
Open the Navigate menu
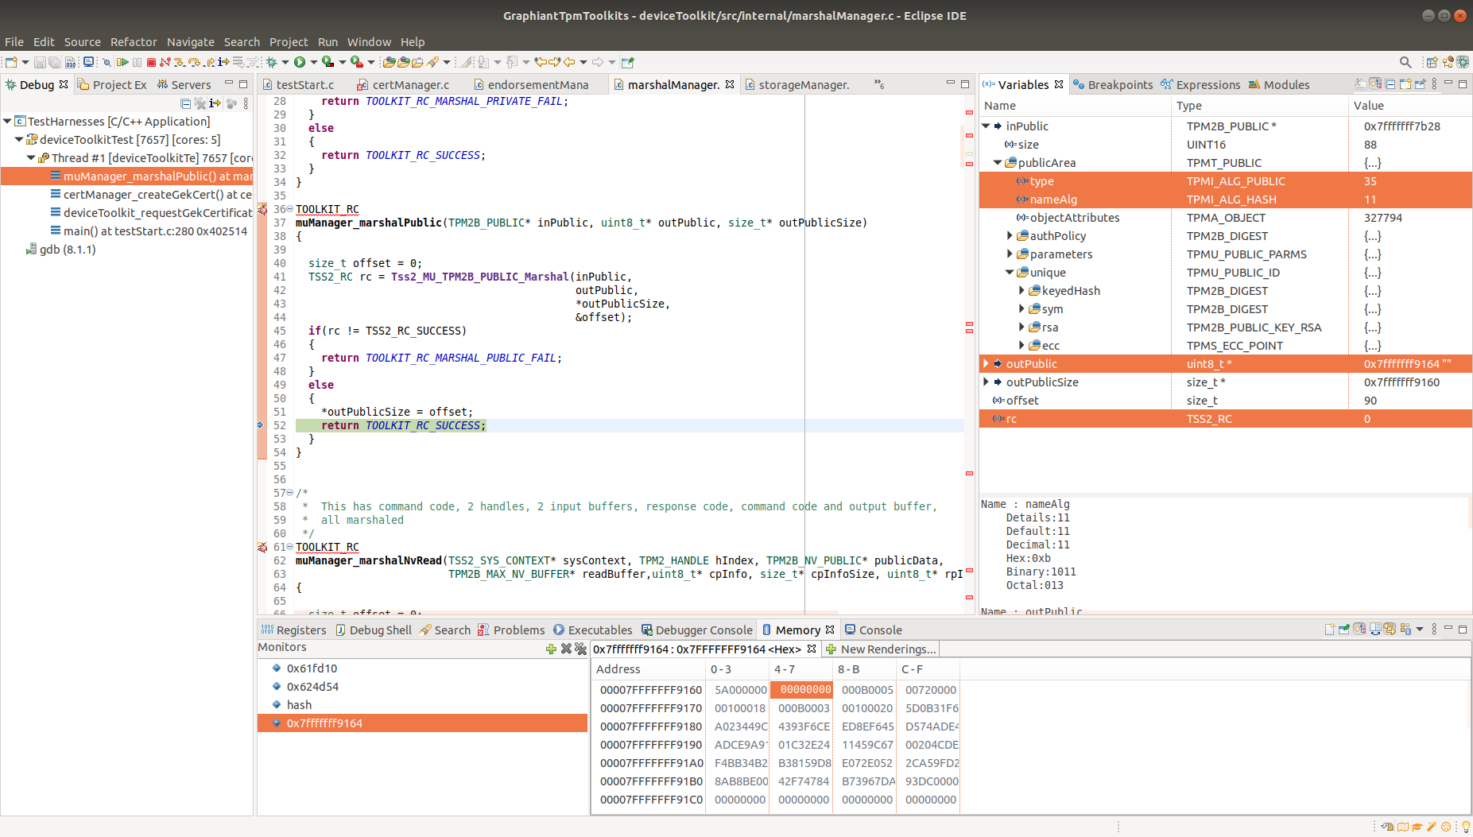click(191, 41)
